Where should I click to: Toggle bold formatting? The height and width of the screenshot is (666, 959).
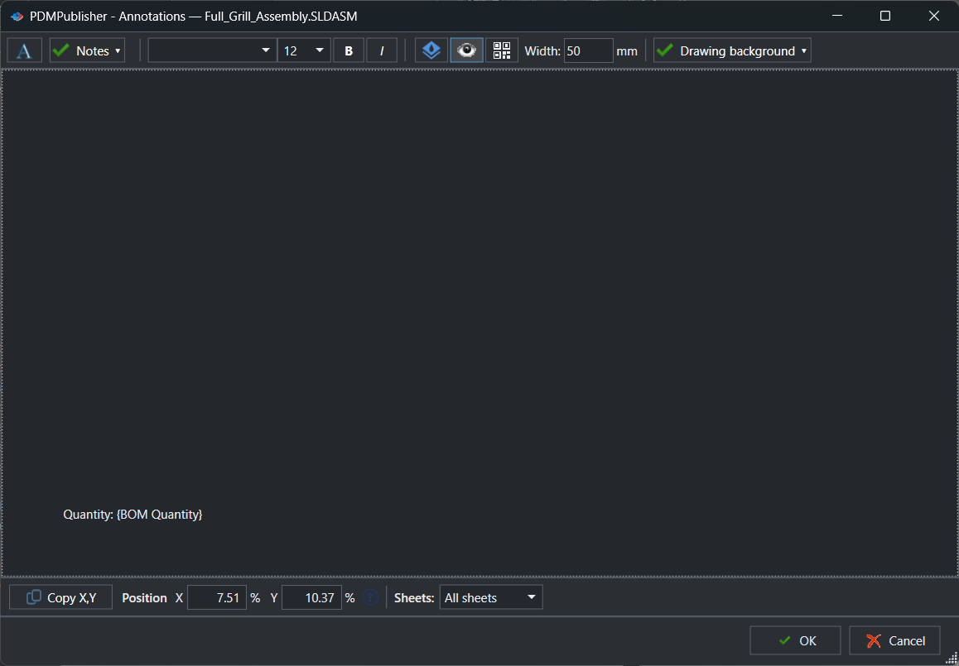click(349, 50)
